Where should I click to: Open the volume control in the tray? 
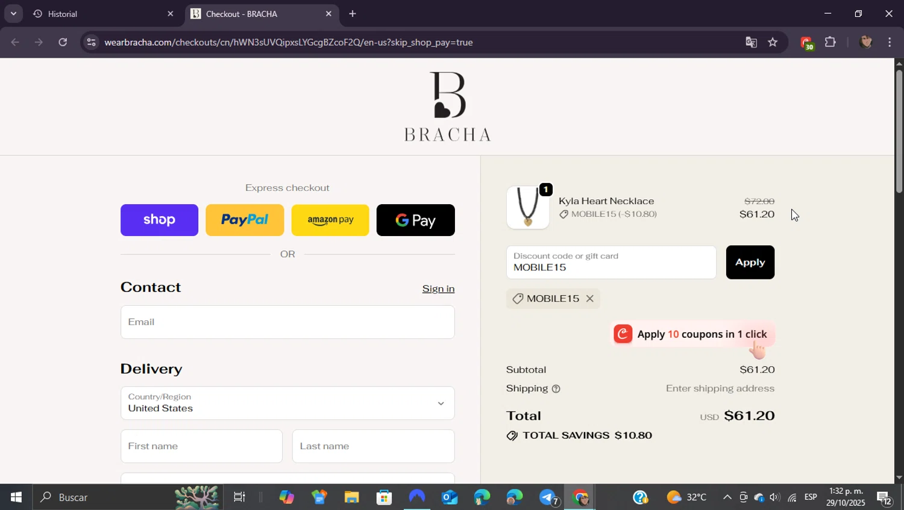pyautogui.click(x=775, y=497)
